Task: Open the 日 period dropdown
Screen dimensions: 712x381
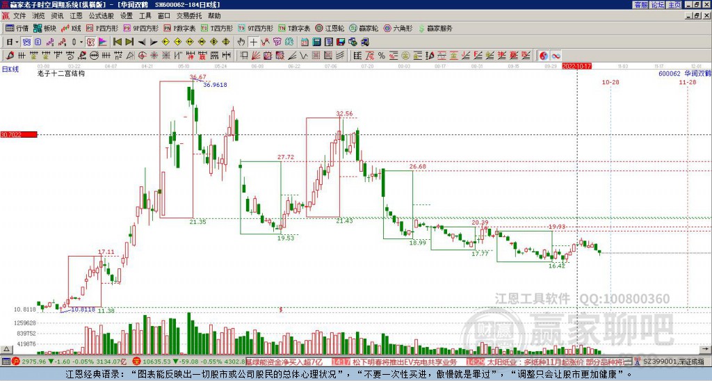Action: click(x=13, y=42)
